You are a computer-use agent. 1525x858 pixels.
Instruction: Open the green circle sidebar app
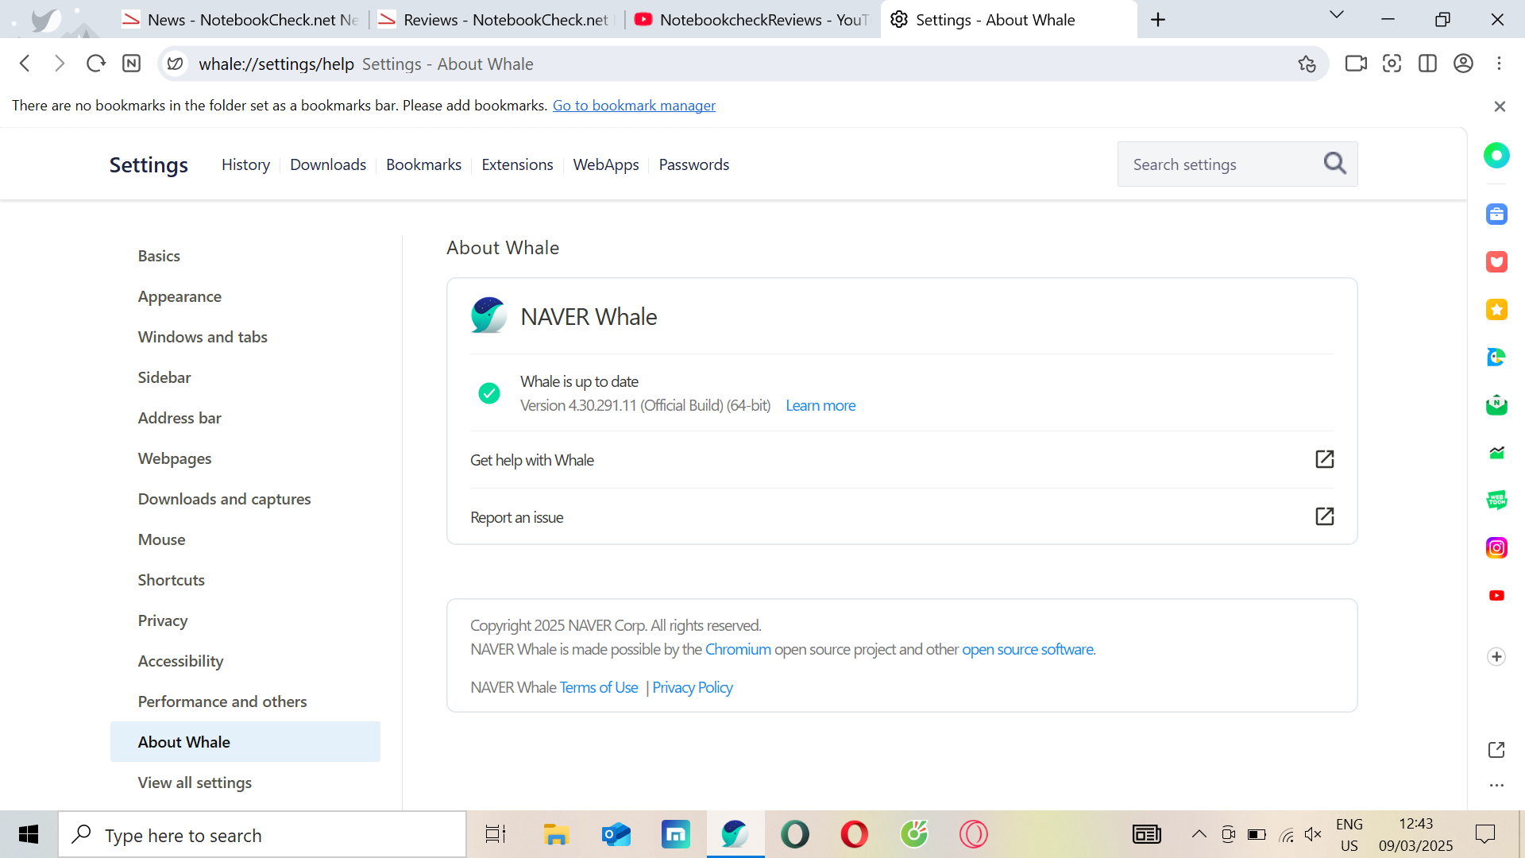pos(1496,156)
